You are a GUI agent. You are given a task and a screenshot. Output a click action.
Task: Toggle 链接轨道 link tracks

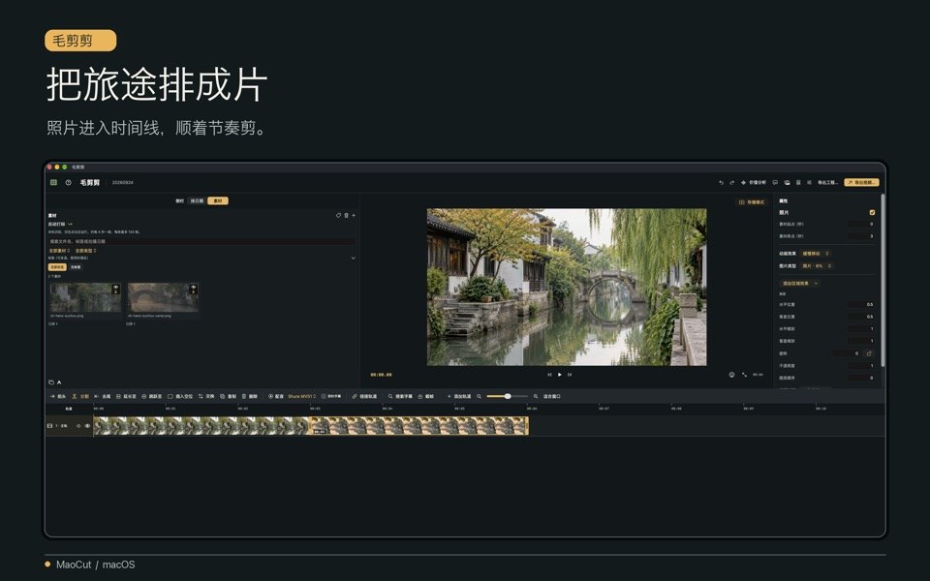point(364,396)
